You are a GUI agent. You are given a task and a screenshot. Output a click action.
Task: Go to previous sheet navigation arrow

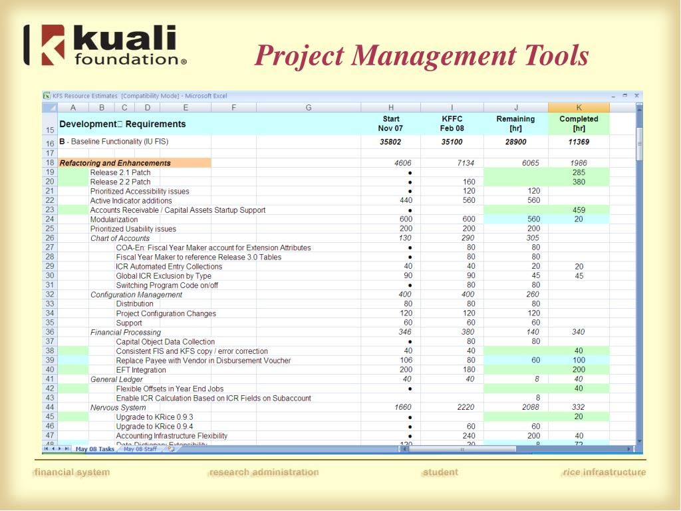click(x=53, y=449)
